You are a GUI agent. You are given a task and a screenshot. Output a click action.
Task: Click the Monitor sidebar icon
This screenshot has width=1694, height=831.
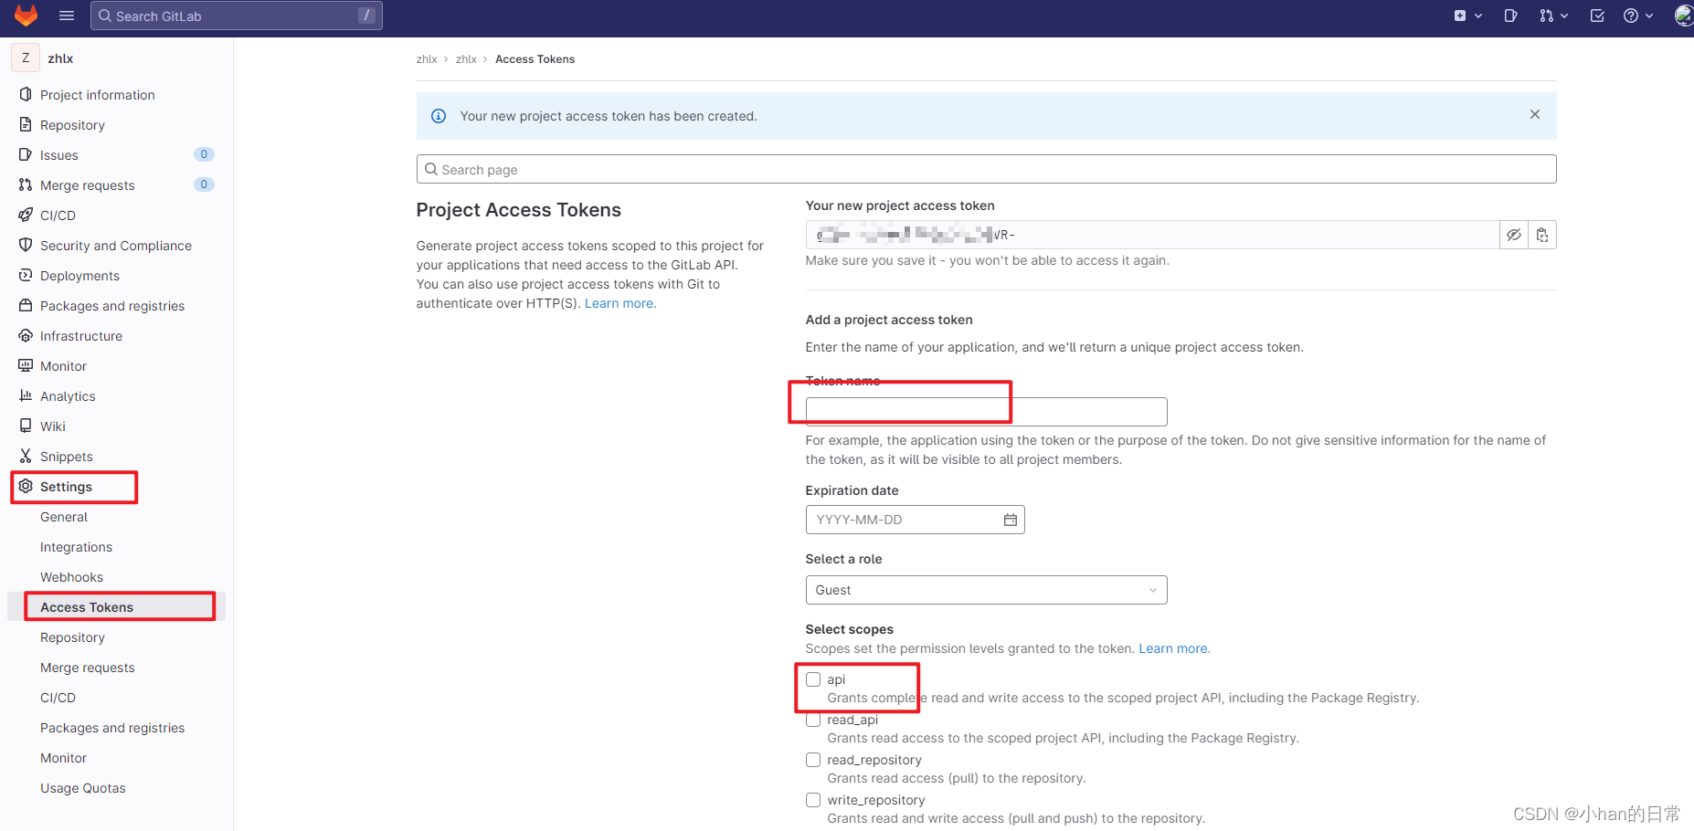26,365
